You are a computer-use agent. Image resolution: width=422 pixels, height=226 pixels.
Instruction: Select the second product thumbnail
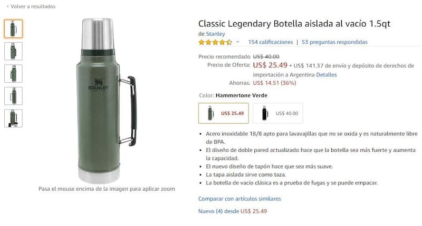(x=14, y=51)
